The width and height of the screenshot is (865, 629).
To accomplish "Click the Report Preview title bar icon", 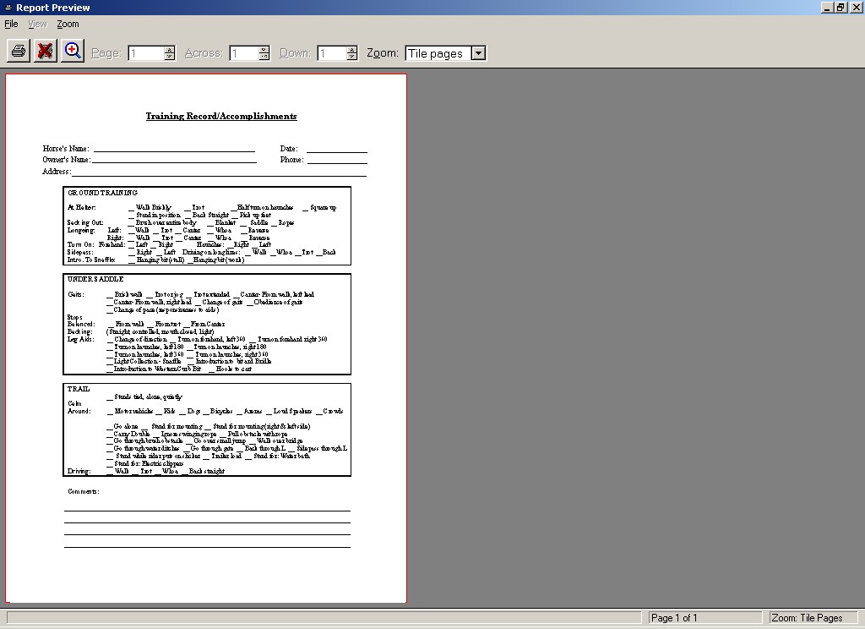I will 8,8.
